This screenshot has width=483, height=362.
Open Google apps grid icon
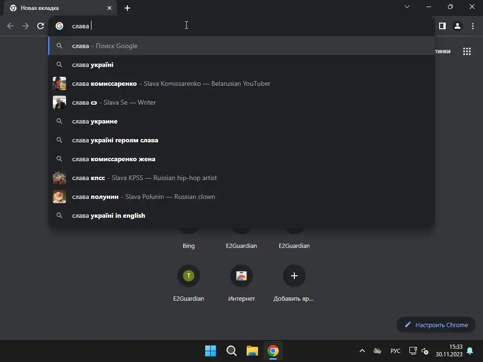click(x=466, y=51)
